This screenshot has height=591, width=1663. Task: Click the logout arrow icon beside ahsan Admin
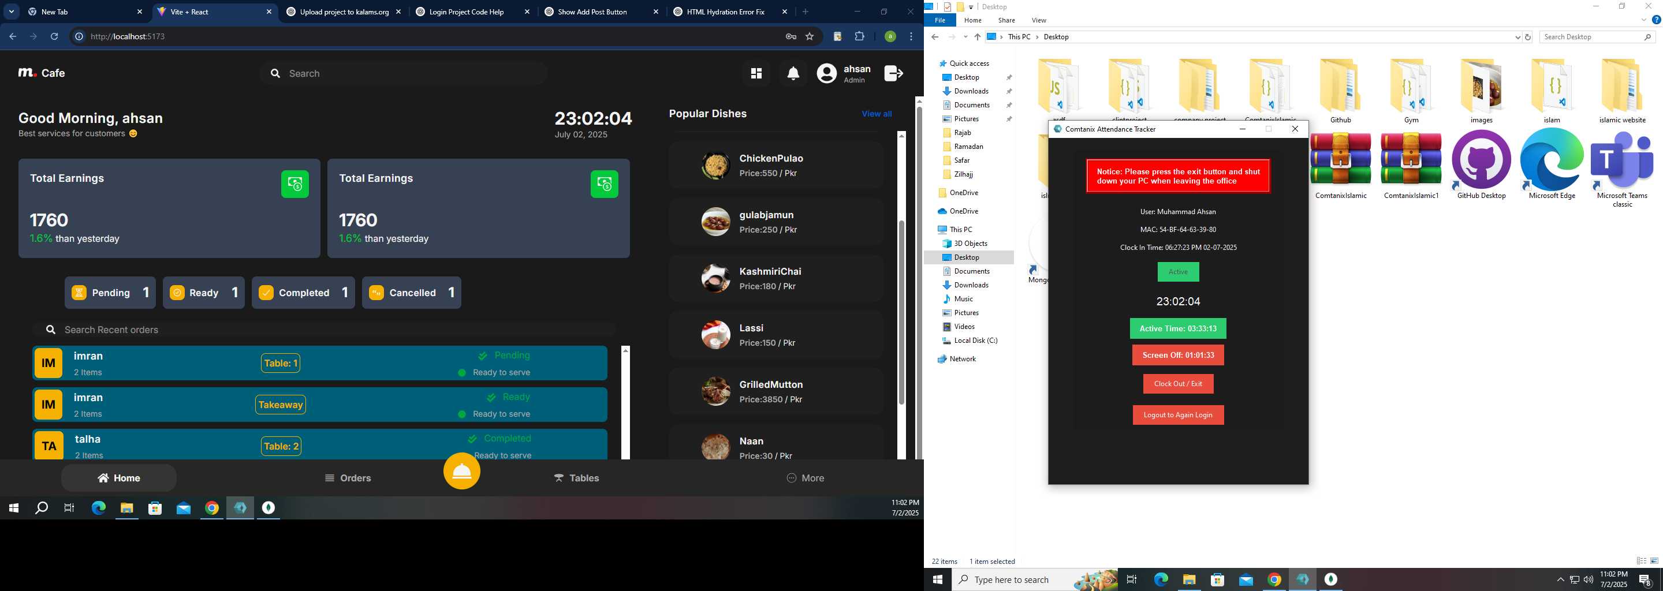893,73
